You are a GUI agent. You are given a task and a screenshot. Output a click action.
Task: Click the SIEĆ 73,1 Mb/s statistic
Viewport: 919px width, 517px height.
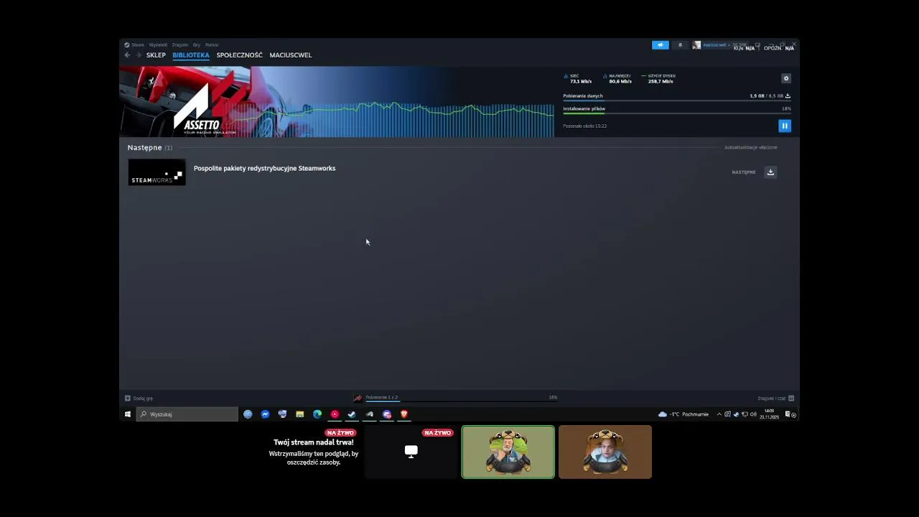point(579,78)
